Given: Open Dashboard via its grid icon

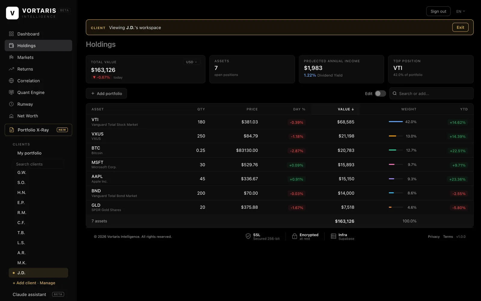Looking at the screenshot, I should coord(11,34).
